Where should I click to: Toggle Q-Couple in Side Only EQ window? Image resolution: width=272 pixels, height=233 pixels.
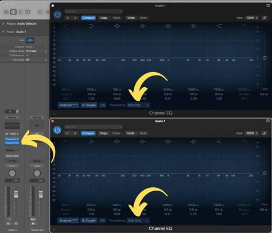click(x=89, y=220)
